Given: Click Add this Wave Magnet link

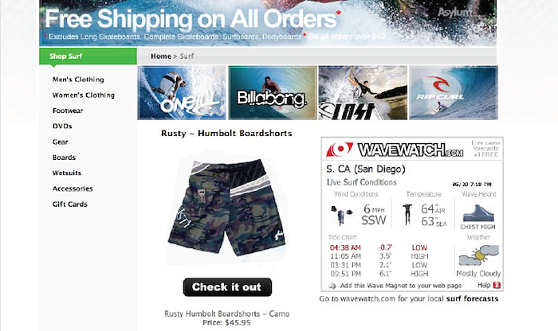Looking at the screenshot, I should coord(401,286).
